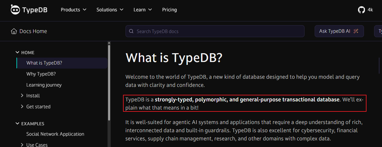Expand the Install sidebar chevron
The image size is (382, 147).
tap(22, 95)
